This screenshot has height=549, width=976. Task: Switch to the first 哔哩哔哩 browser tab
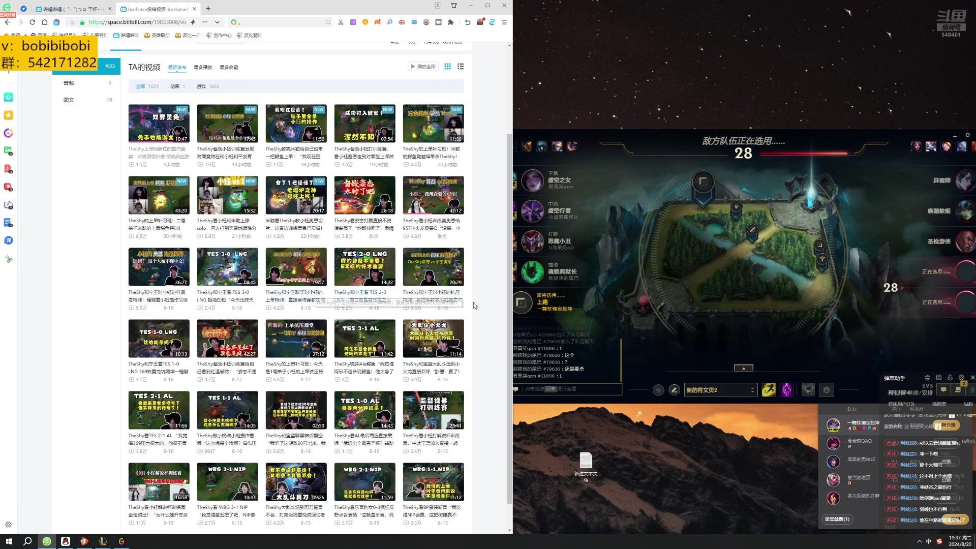[74, 9]
